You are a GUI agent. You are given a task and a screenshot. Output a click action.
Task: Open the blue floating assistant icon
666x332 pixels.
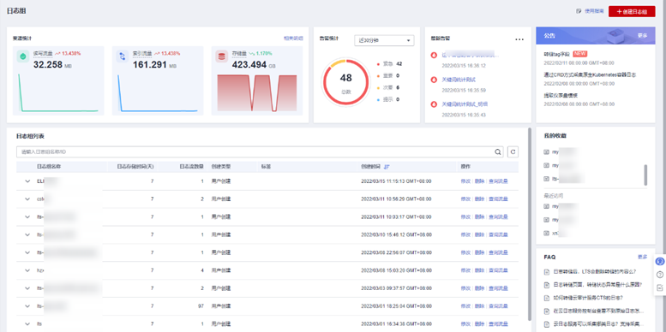point(660,261)
